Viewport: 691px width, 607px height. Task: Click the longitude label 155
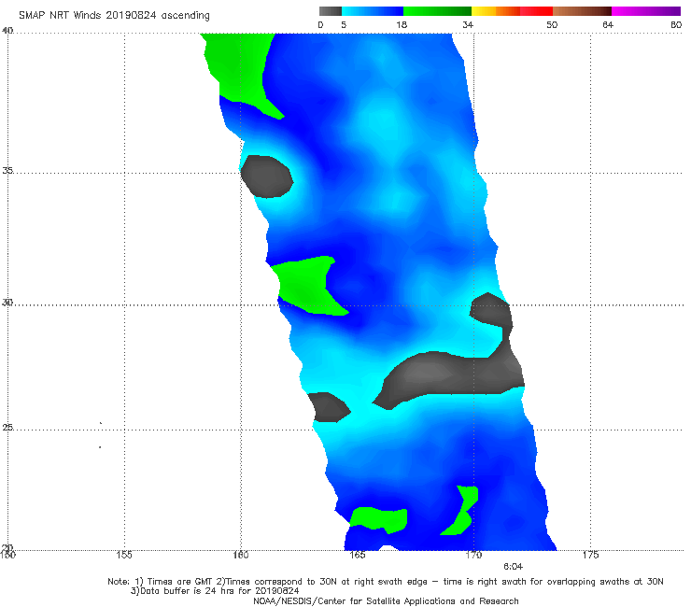click(124, 555)
